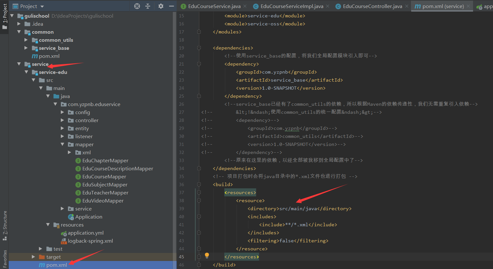Select pom.xml under common module

point(45,56)
